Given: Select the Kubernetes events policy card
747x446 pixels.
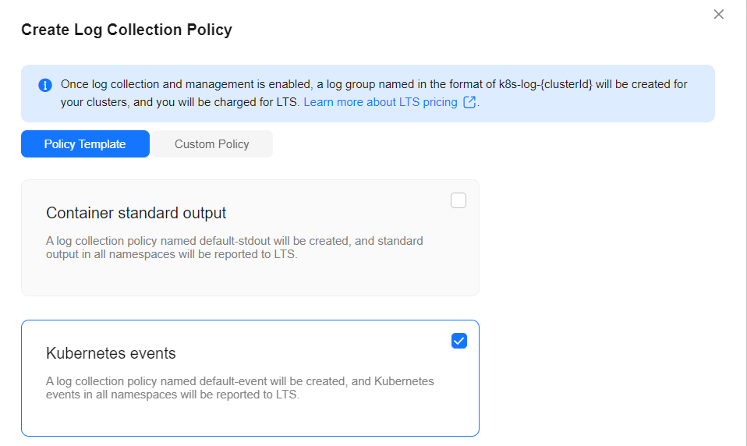Looking at the screenshot, I should point(250,378).
